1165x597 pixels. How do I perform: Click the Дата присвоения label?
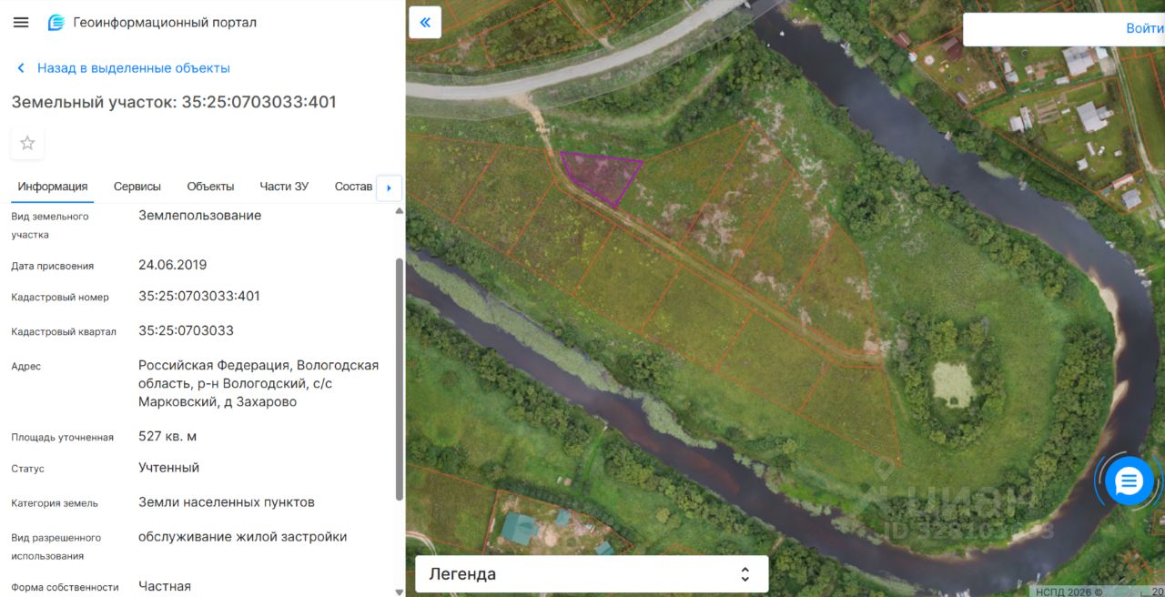[x=52, y=267]
